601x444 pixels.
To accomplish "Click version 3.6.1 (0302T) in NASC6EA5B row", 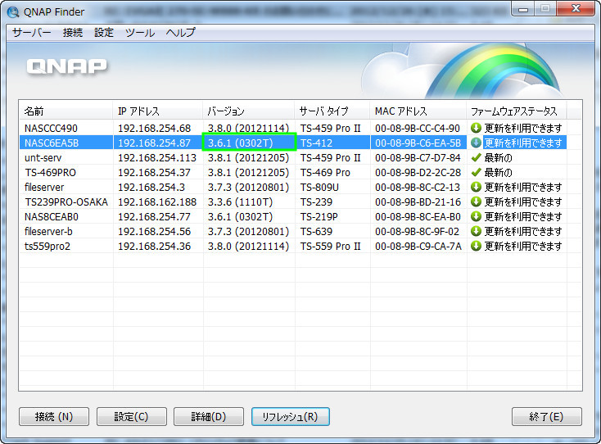I will (241, 143).
